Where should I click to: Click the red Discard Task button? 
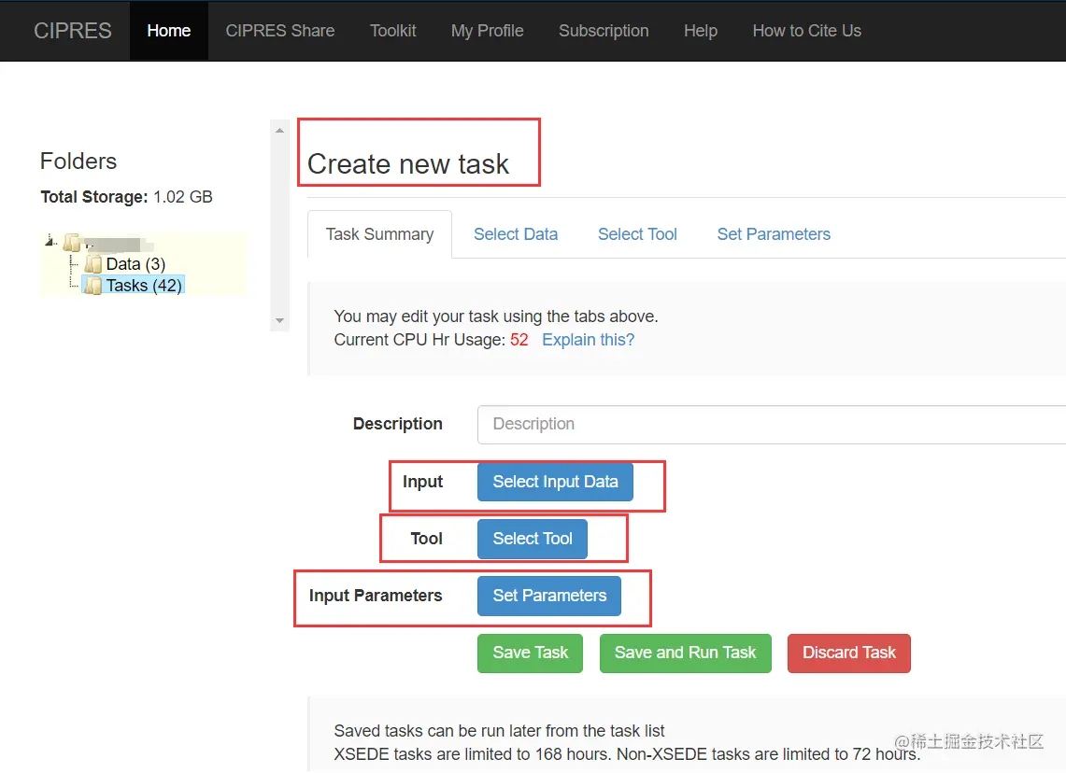coord(848,653)
